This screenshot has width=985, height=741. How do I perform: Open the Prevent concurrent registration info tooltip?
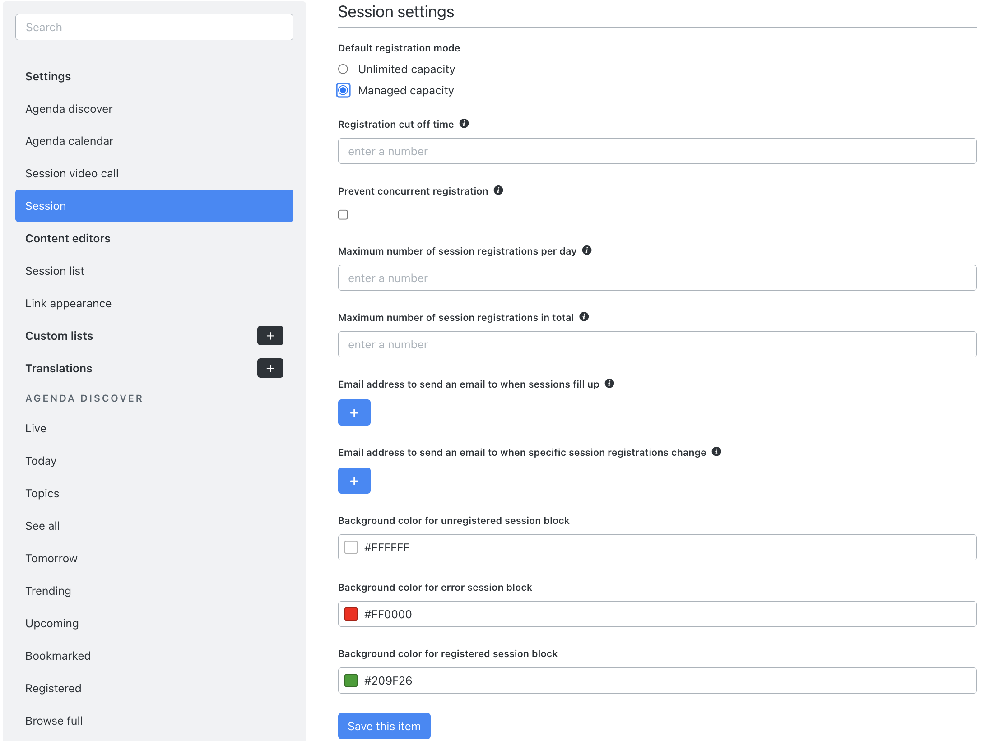(x=499, y=190)
